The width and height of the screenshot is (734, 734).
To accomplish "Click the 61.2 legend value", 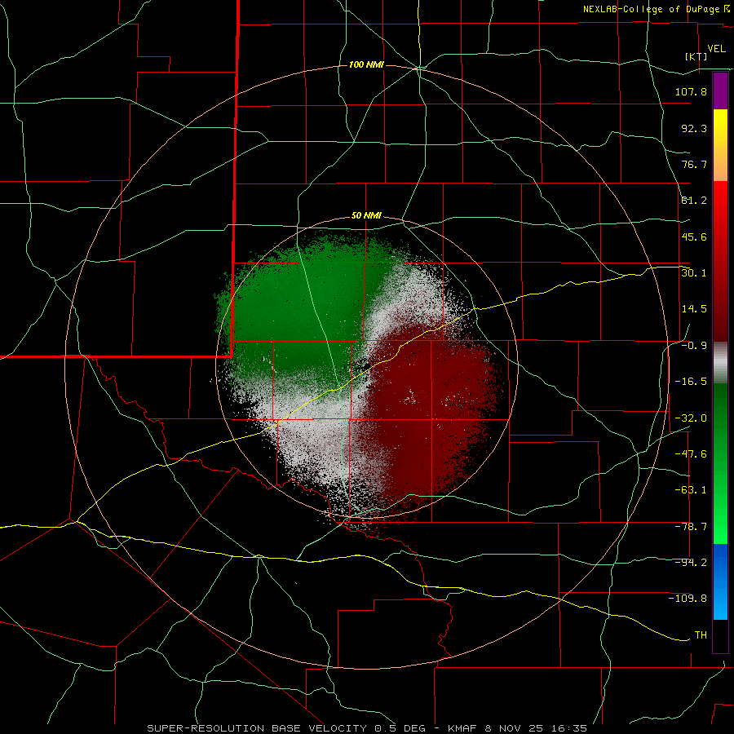I will pyautogui.click(x=694, y=201).
